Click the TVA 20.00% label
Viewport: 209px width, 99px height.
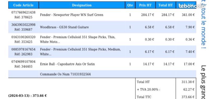(x=148, y=90)
